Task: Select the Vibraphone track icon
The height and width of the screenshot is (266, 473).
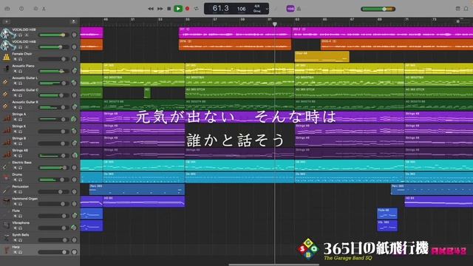Action: pyautogui.click(x=6, y=225)
